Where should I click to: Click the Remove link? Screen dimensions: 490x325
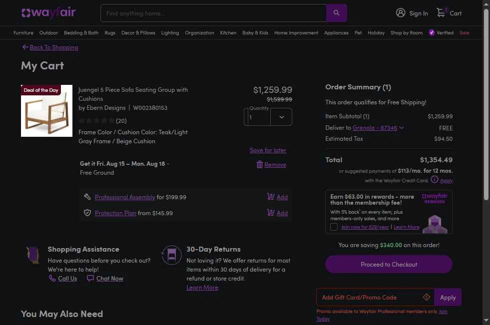(x=275, y=165)
